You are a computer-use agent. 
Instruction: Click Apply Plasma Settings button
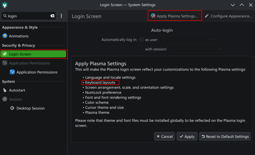[x=175, y=16]
